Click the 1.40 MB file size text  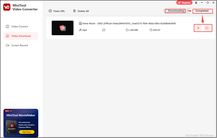134,30
